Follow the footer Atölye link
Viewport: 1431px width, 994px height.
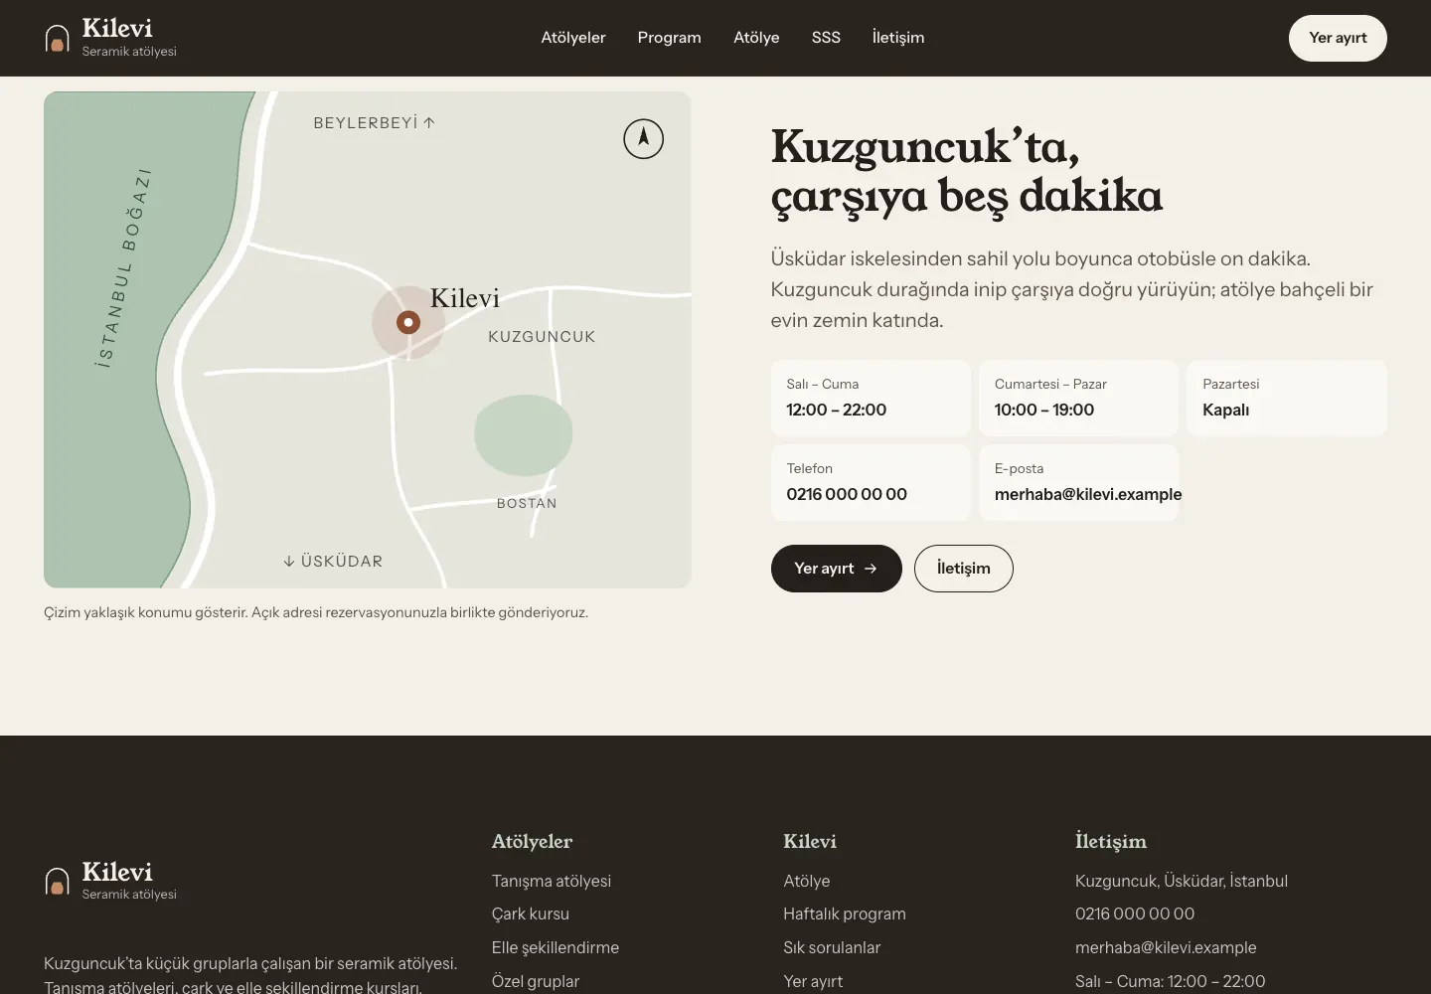click(x=807, y=881)
